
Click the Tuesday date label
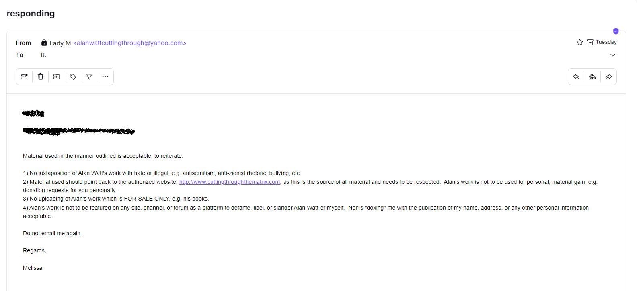click(606, 42)
